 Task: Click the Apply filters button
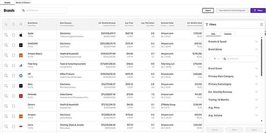(x=254, y=130)
